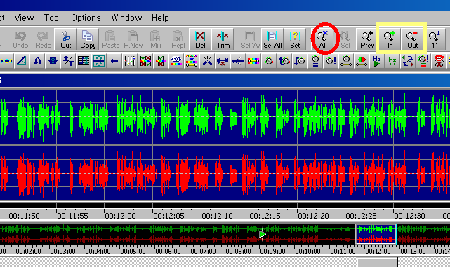Zoom out with the Out button
Image resolution: width=450 pixels, height=267 pixels.
(412, 39)
